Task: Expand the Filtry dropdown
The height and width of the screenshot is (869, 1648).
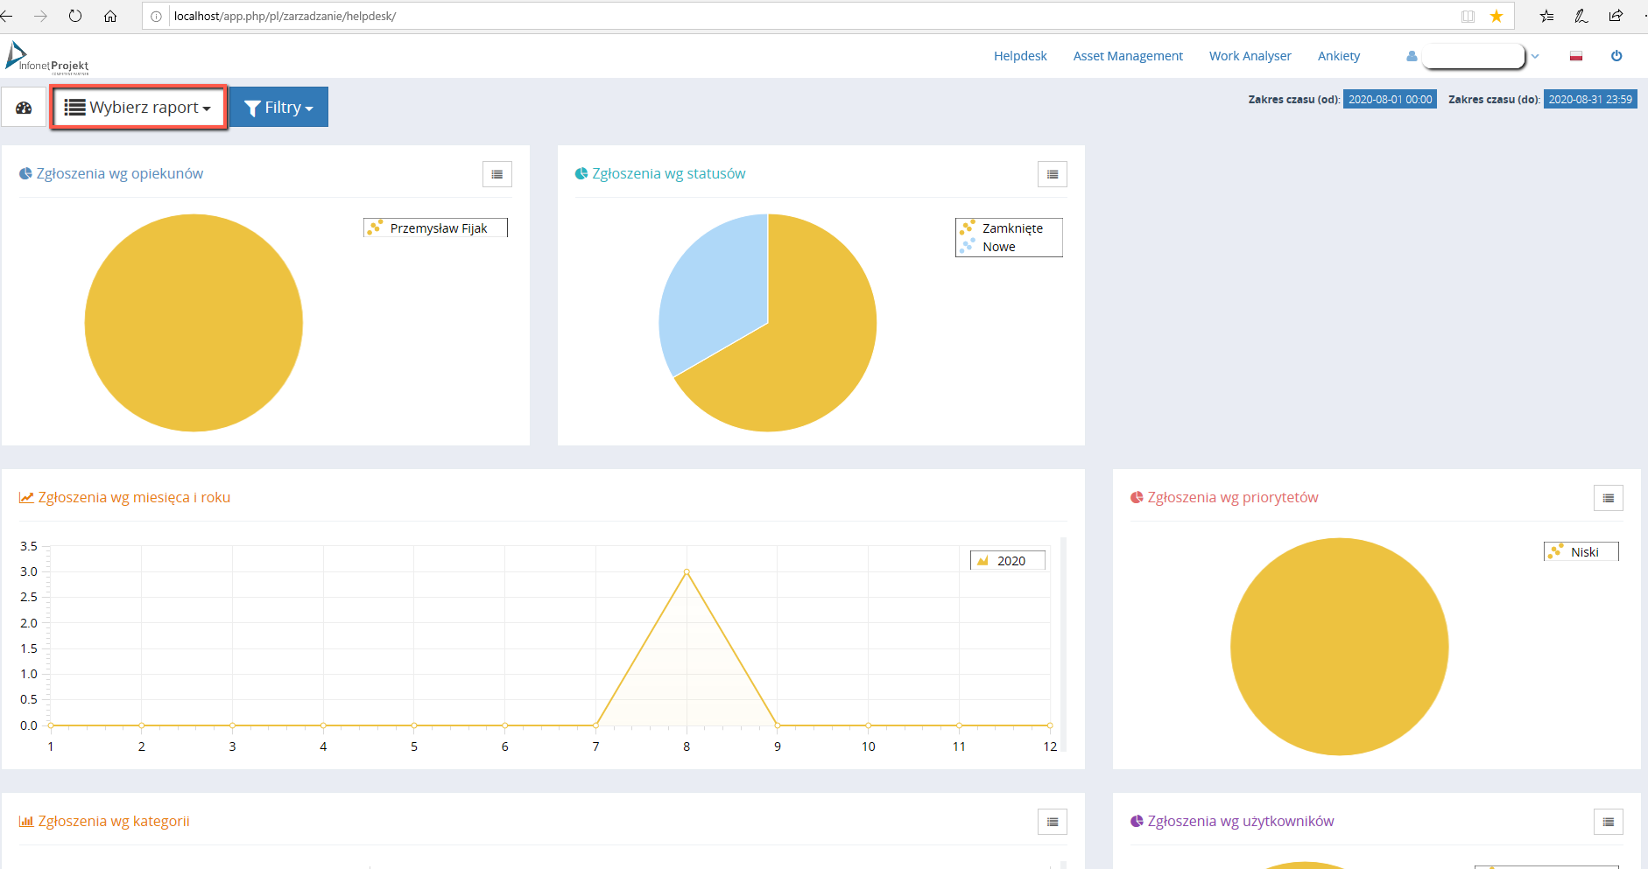Action: [278, 108]
